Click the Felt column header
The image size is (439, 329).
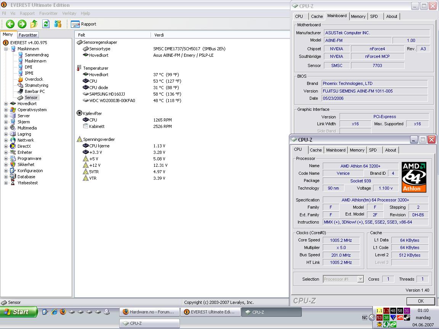(x=112, y=35)
